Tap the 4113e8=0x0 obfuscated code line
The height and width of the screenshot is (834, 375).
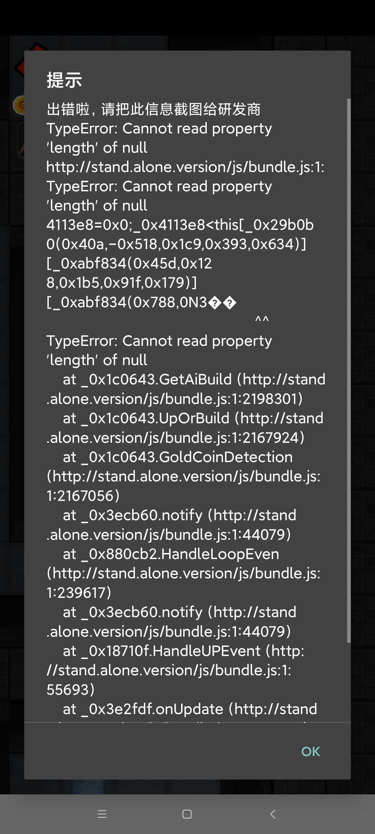tap(180, 225)
